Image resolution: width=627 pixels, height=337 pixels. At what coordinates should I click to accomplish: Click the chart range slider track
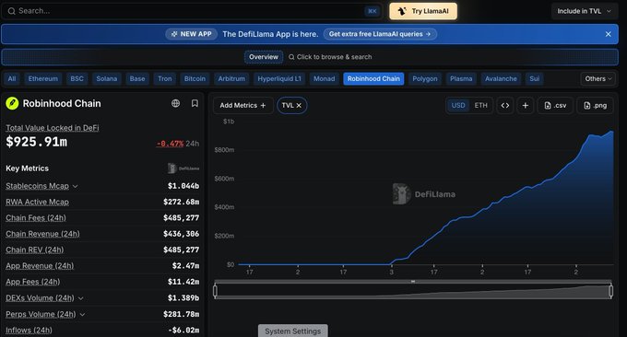(x=413, y=291)
